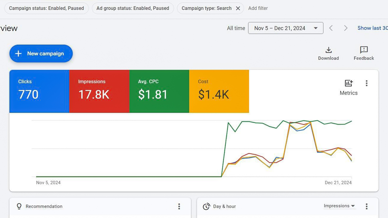Open the date range dropdown

tap(285, 28)
